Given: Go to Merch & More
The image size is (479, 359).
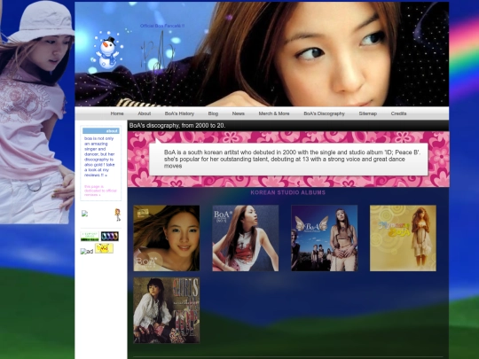Looking at the screenshot, I should pos(274,113).
